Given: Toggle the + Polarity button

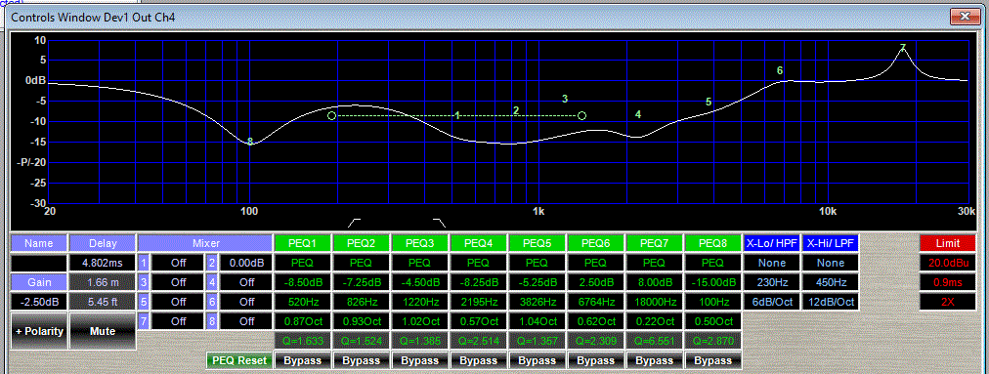Looking at the screenshot, I should 39,331.
